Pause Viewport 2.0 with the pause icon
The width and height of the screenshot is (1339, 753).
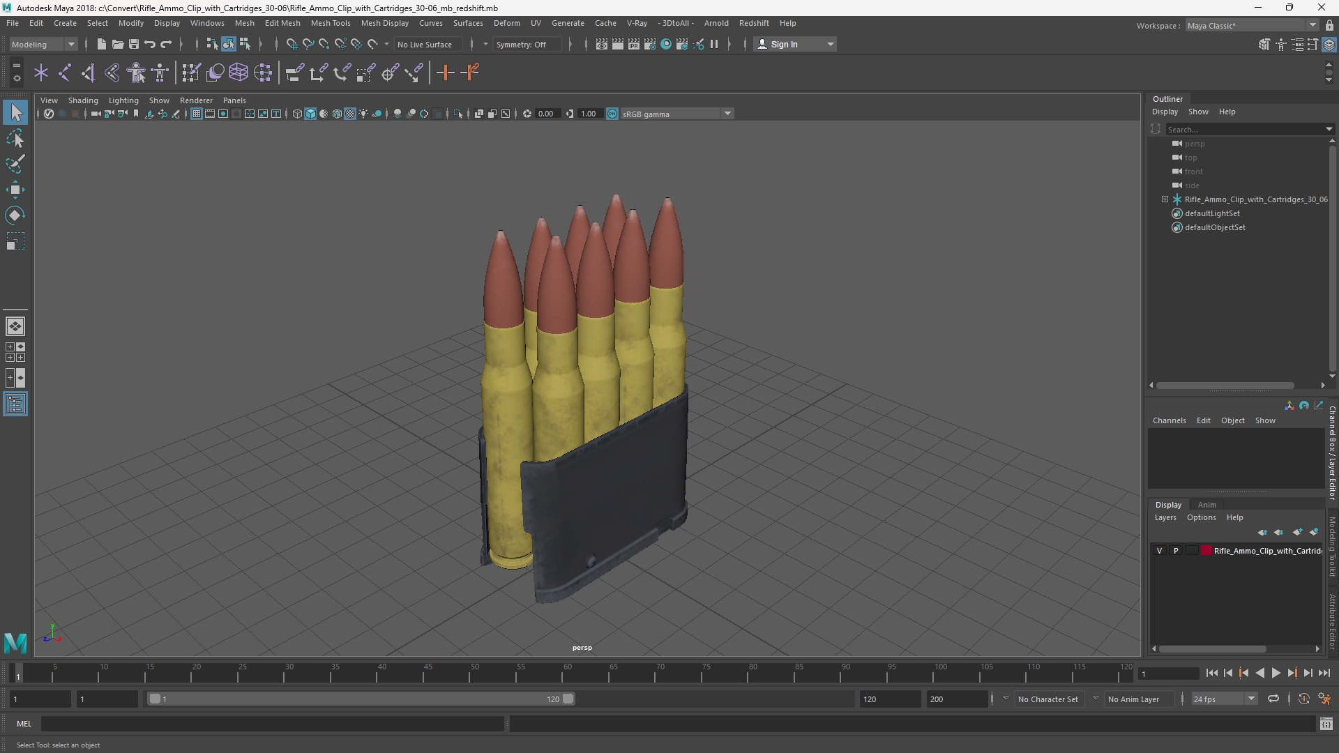coord(714,44)
